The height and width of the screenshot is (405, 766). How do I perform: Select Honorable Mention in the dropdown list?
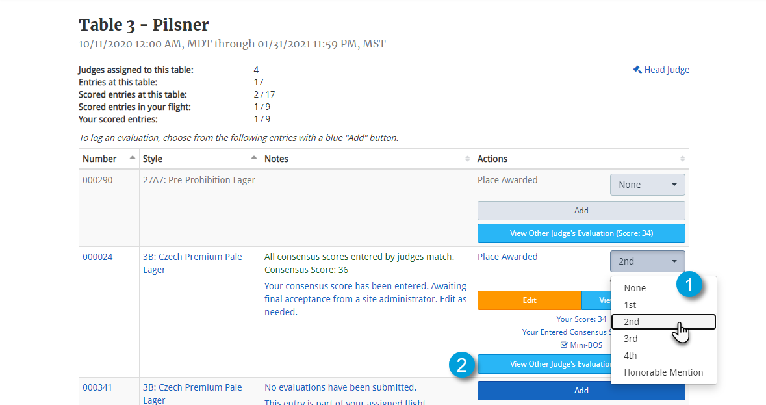(663, 372)
